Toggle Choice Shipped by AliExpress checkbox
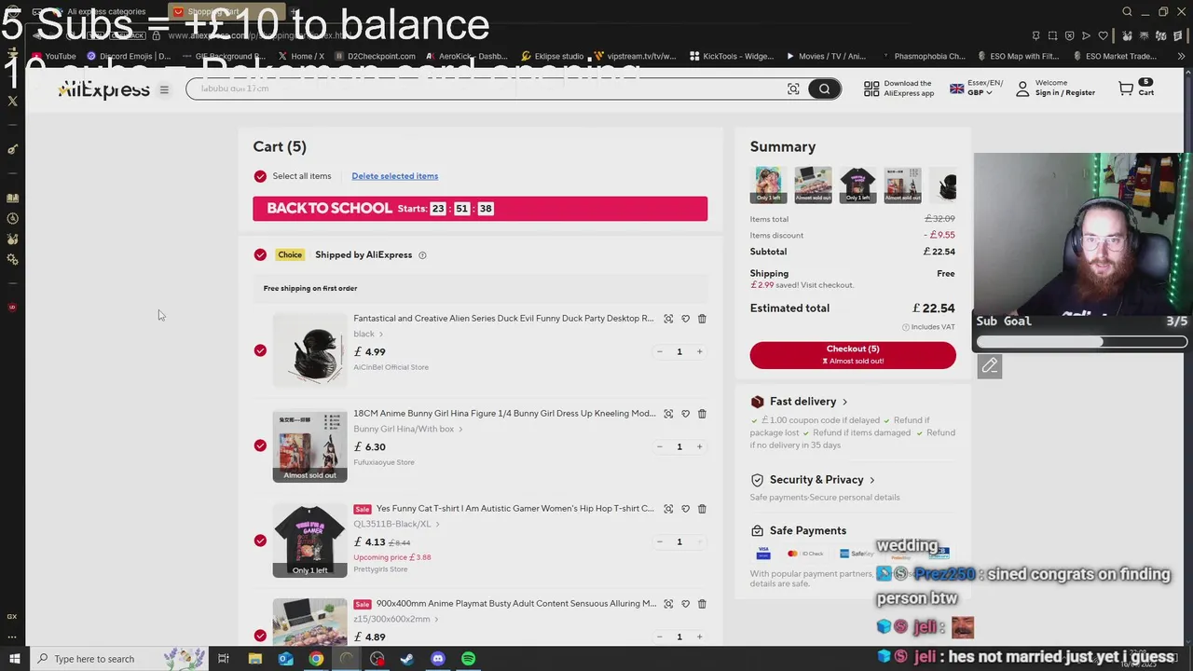This screenshot has height=671, width=1193. [x=260, y=255]
